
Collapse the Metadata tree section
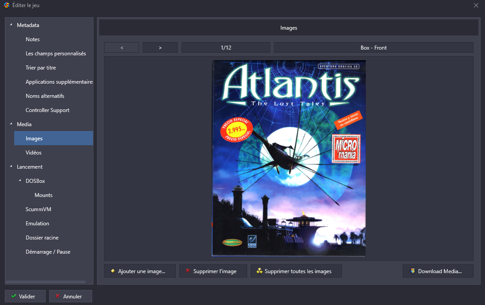pos(11,25)
